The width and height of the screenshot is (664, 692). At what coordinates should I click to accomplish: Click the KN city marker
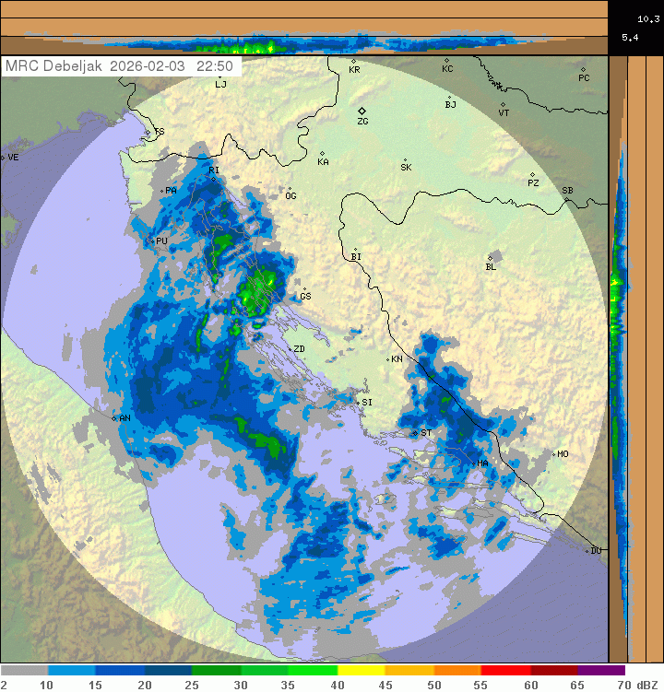387,358
